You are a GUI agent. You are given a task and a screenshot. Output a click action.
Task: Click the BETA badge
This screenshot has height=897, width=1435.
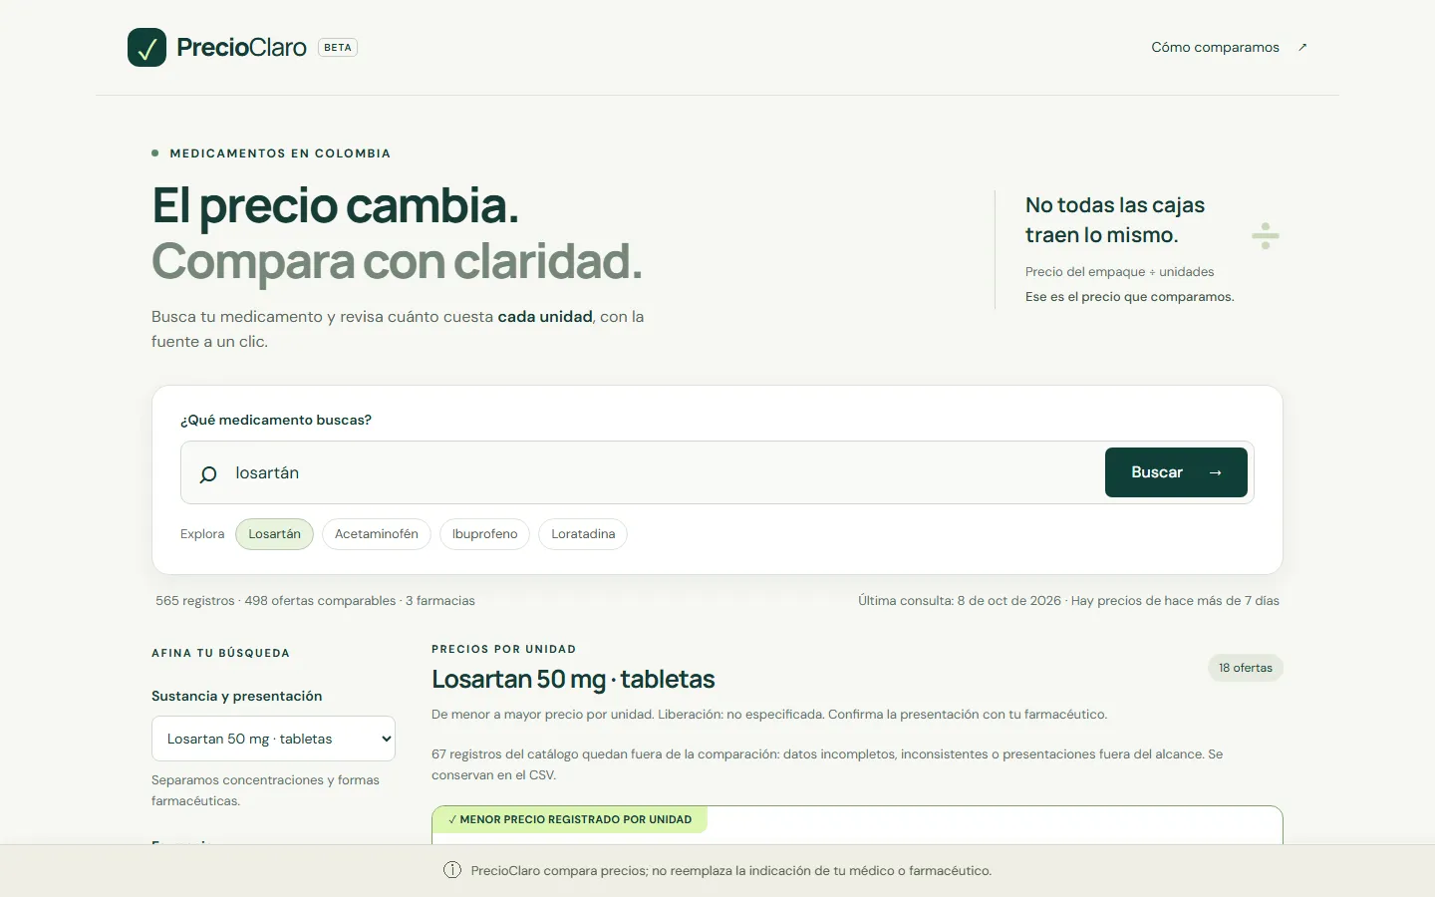pyautogui.click(x=338, y=47)
